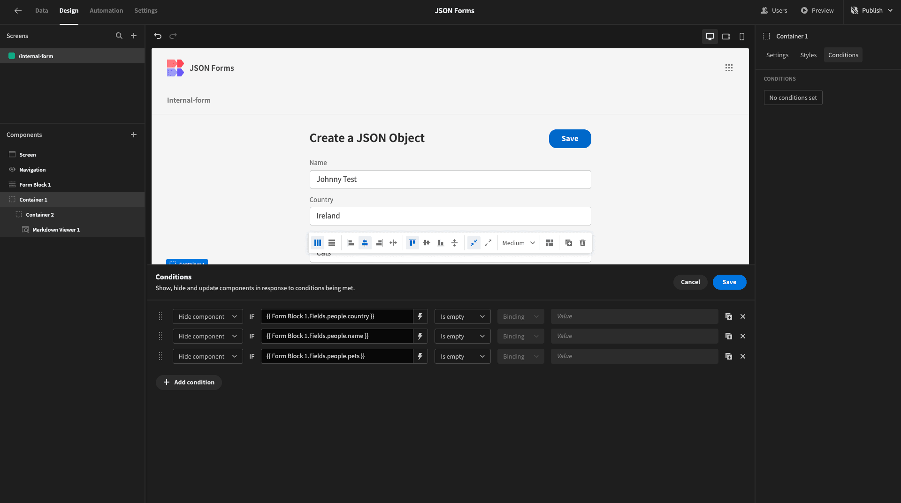This screenshot has width=901, height=503.
Task: Switch to the Automation tab
Action: (106, 10)
